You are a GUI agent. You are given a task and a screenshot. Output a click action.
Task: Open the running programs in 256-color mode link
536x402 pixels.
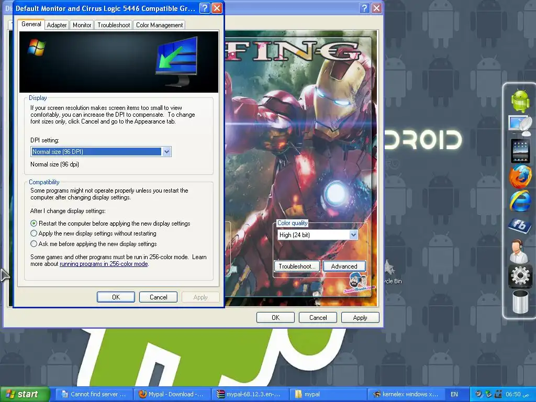(x=104, y=264)
